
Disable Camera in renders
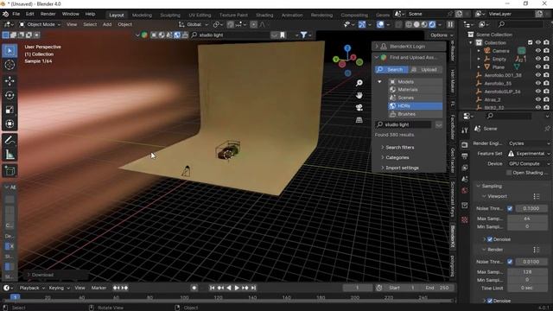546,51
